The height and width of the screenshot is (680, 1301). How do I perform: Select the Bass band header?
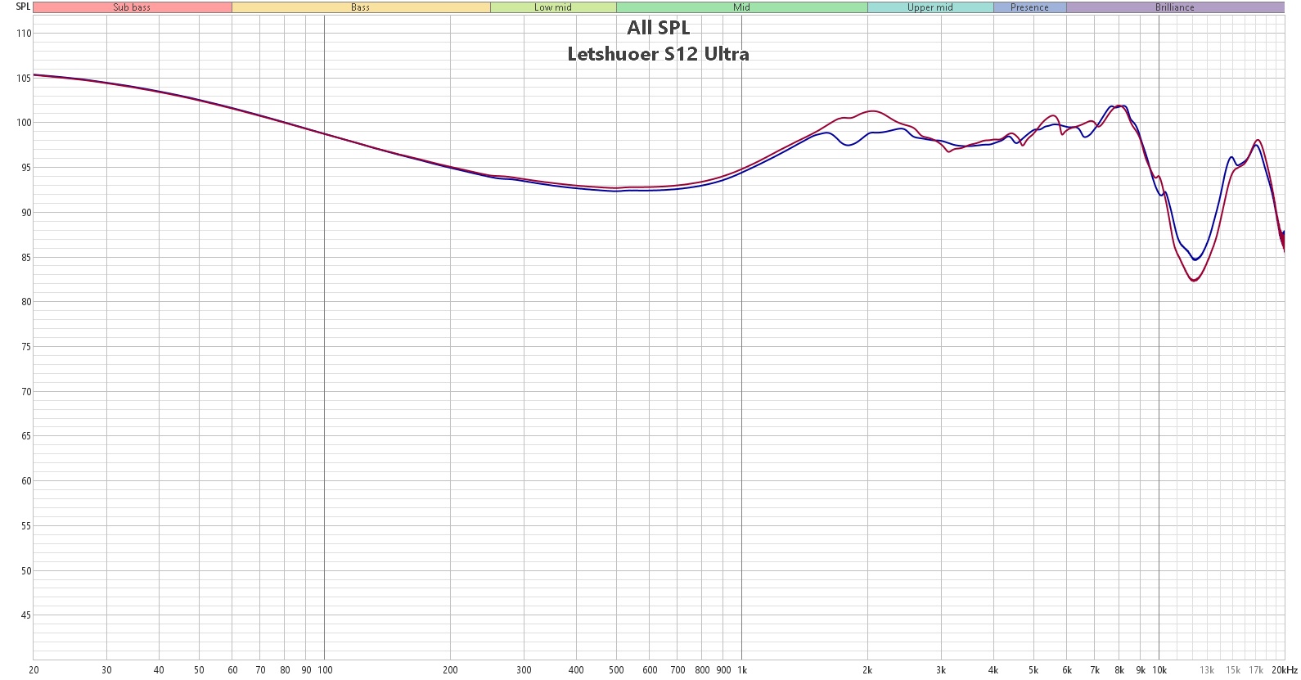(x=361, y=7)
